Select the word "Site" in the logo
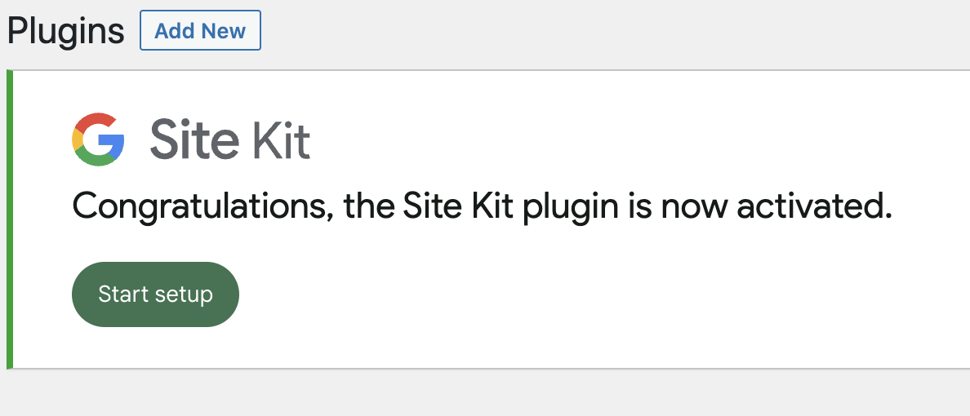 [x=194, y=139]
